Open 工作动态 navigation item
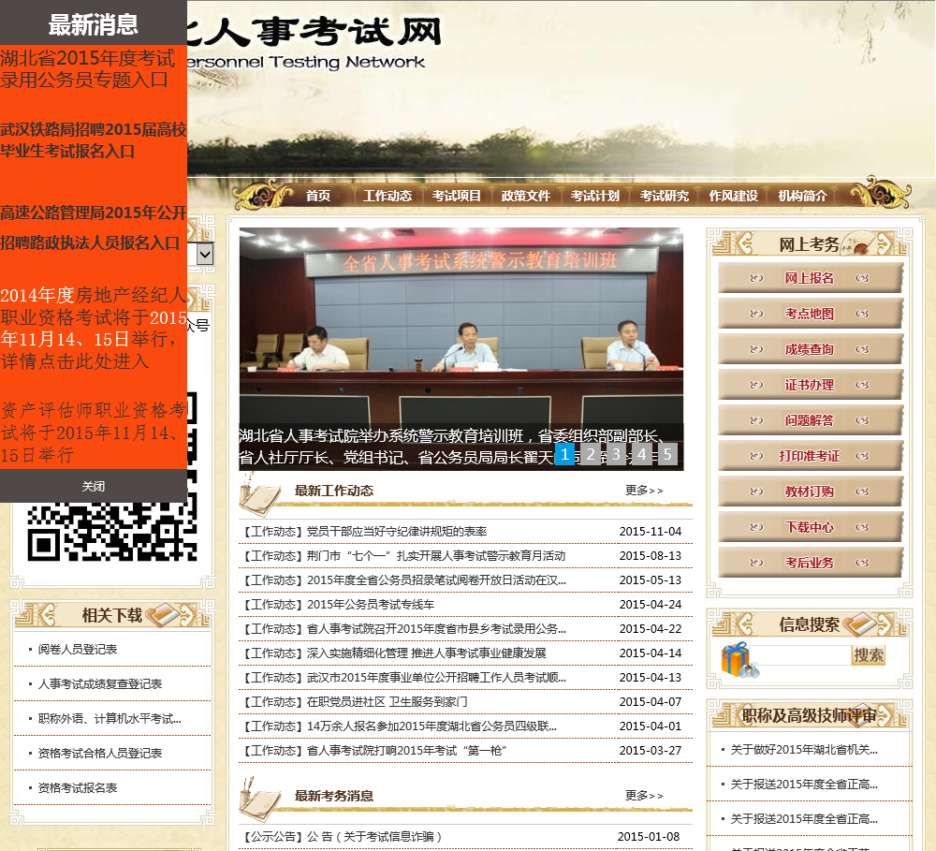The height and width of the screenshot is (851, 936). pos(388,196)
